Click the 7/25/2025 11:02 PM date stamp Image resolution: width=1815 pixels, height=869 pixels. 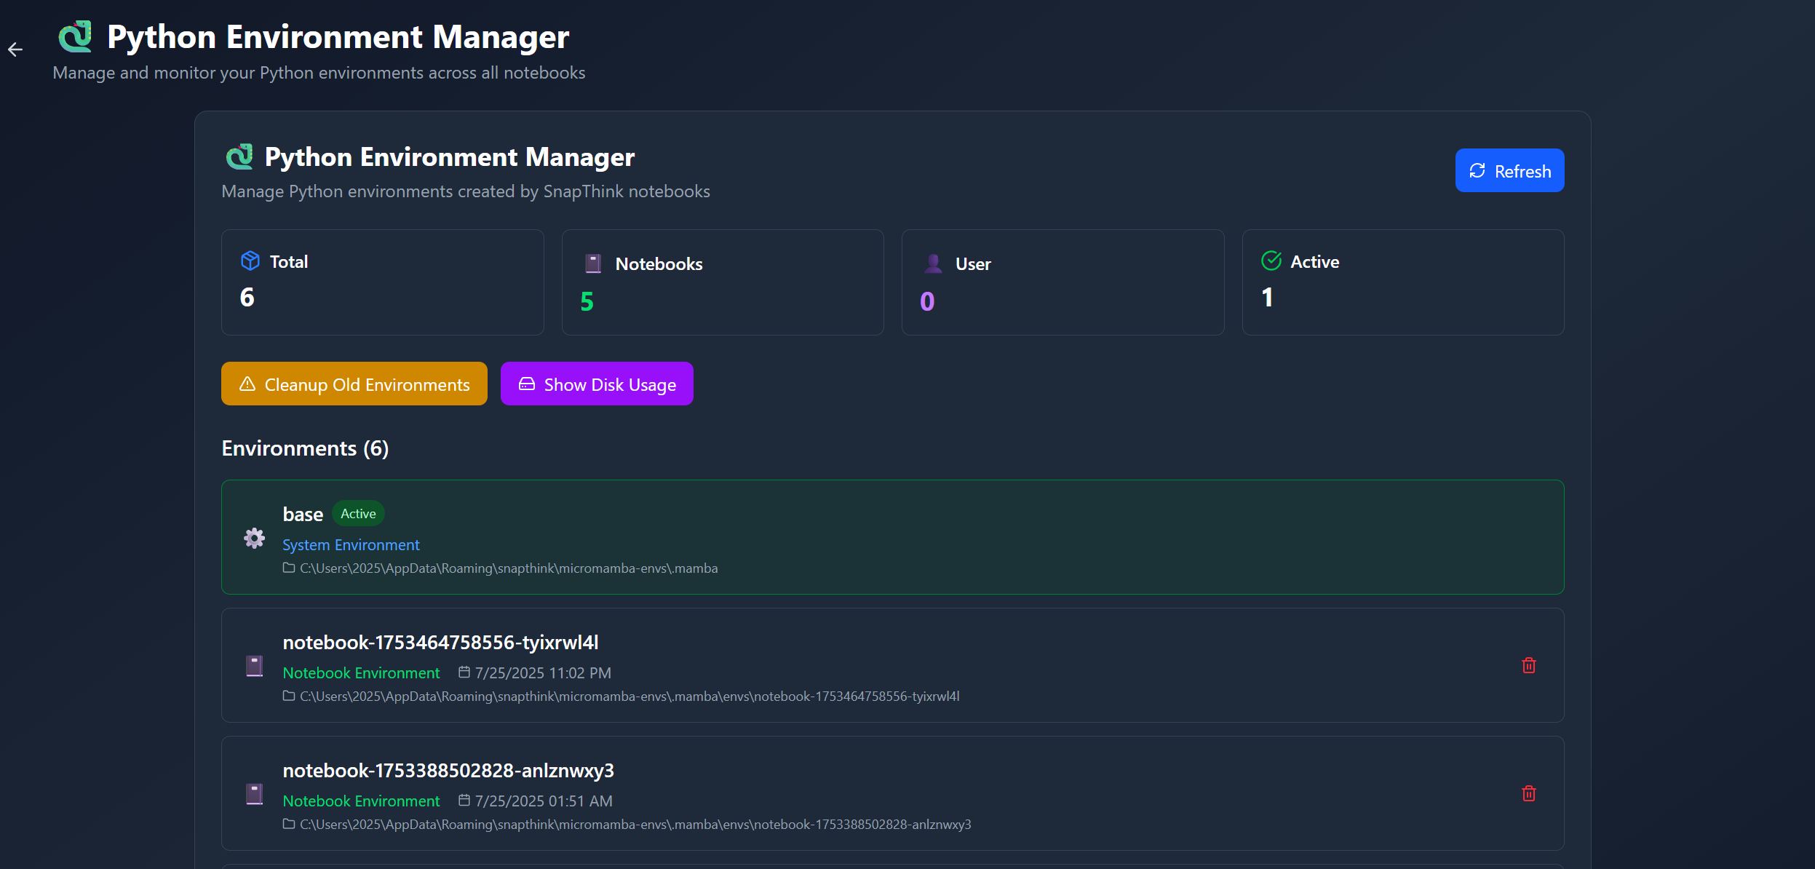(x=541, y=672)
